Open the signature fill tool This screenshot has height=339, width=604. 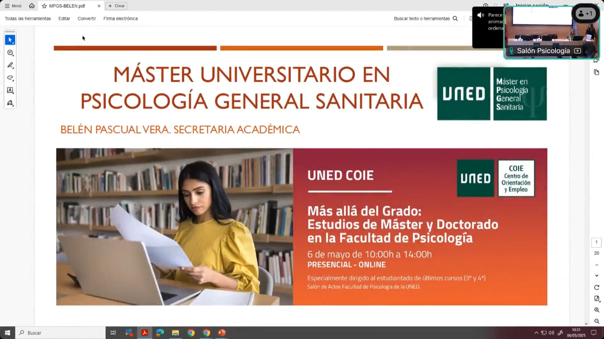click(x=10, y=103)
